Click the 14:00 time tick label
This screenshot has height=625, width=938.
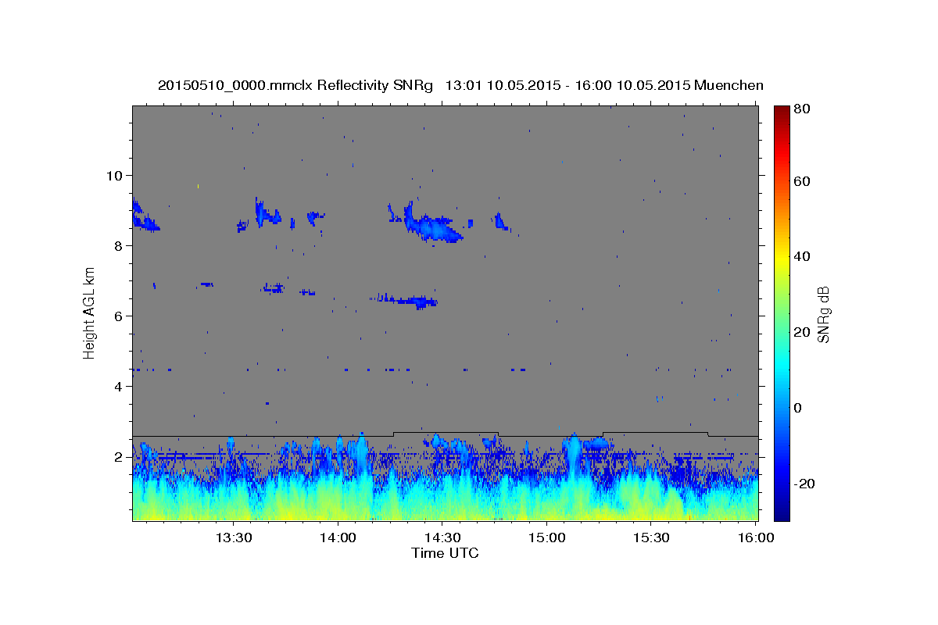[x=338, y=537]
